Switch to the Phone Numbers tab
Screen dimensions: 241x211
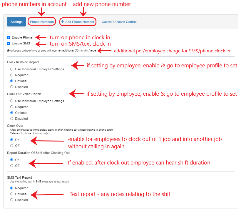click(x=42, y=22)
